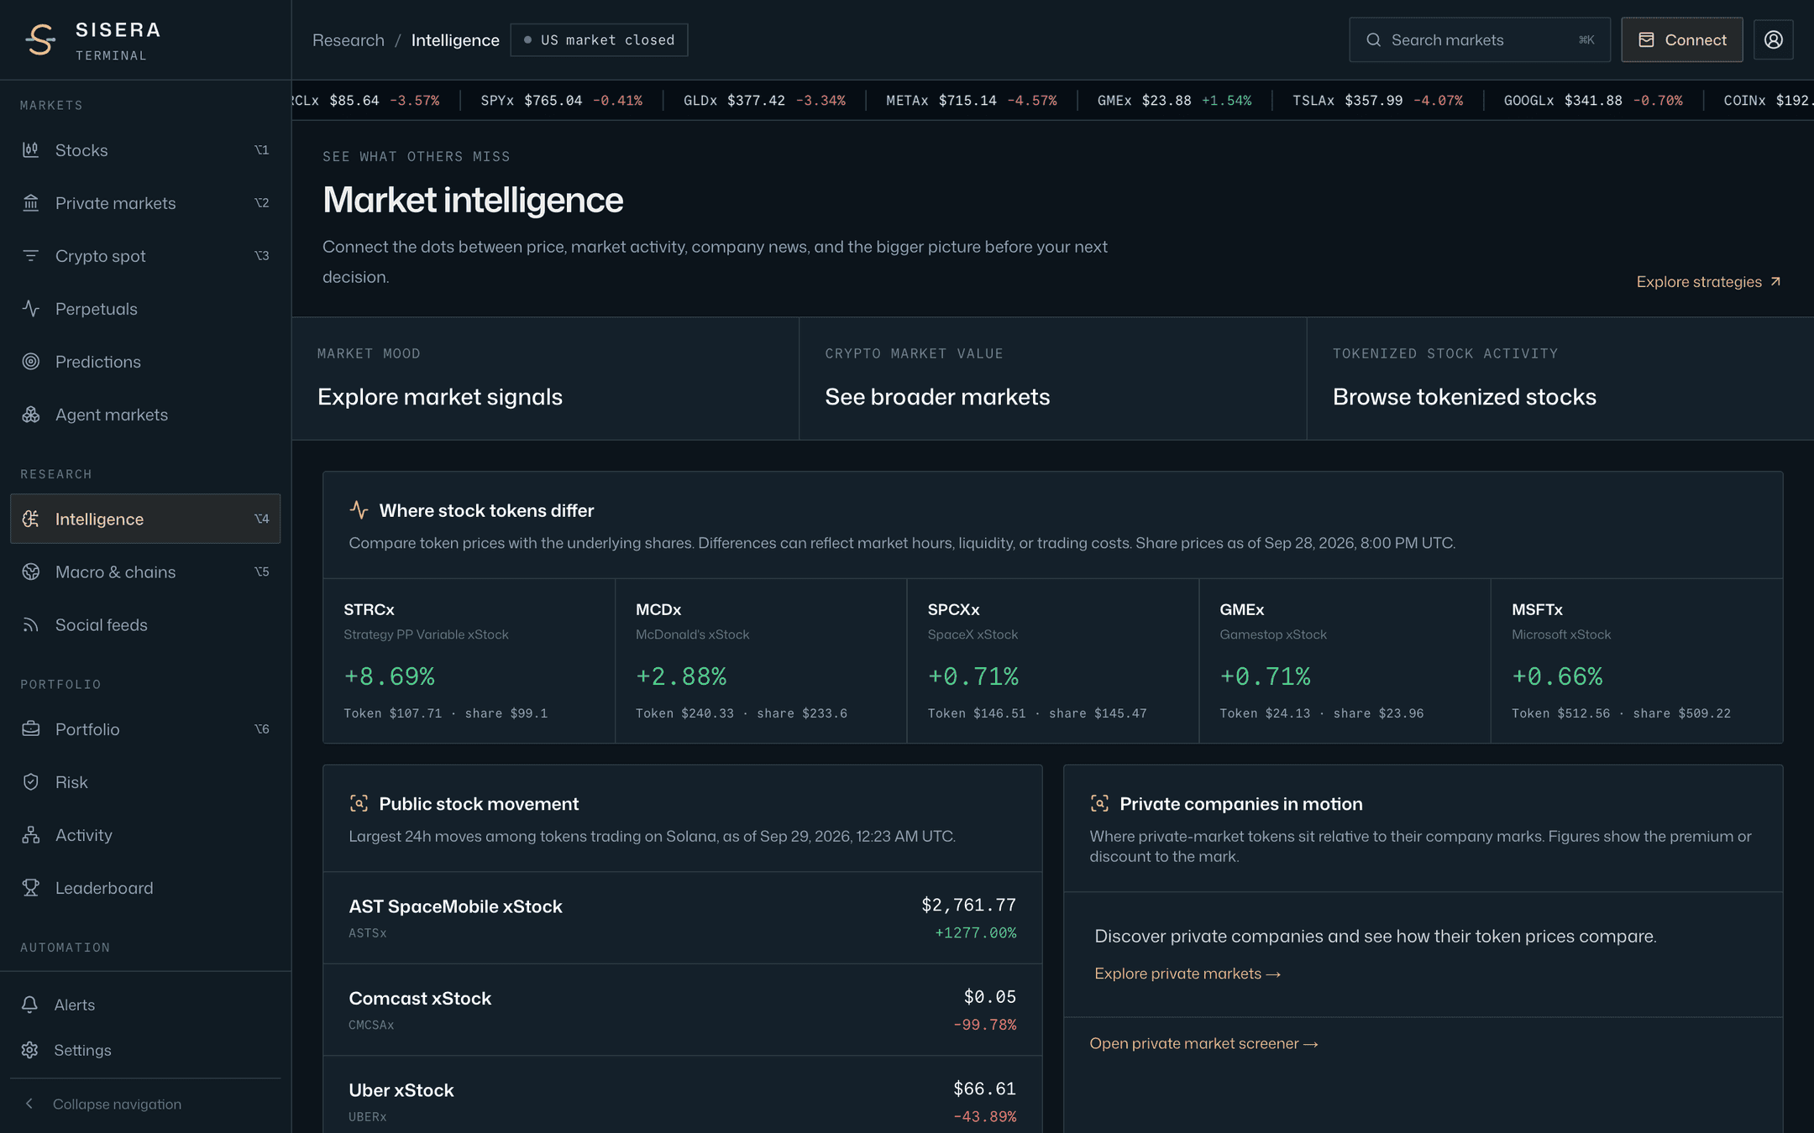The height and width of the screenshot is (1133, 1814).
Task: Click the Sisera logo icon
Action: 39,39
